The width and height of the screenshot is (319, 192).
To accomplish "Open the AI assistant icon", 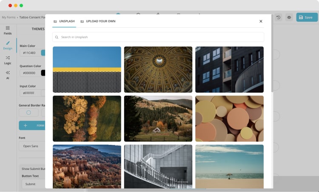I will point(8,75).
